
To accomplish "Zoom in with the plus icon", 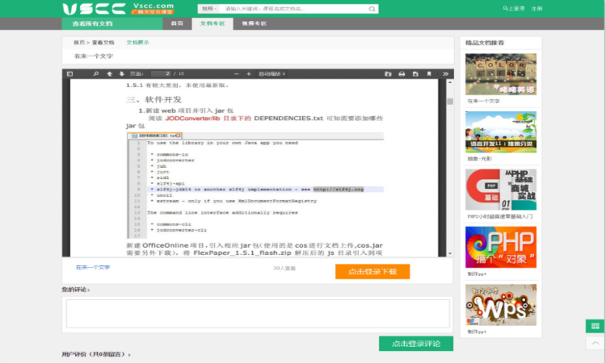I will pyautogui.click(x=249, y=73).
